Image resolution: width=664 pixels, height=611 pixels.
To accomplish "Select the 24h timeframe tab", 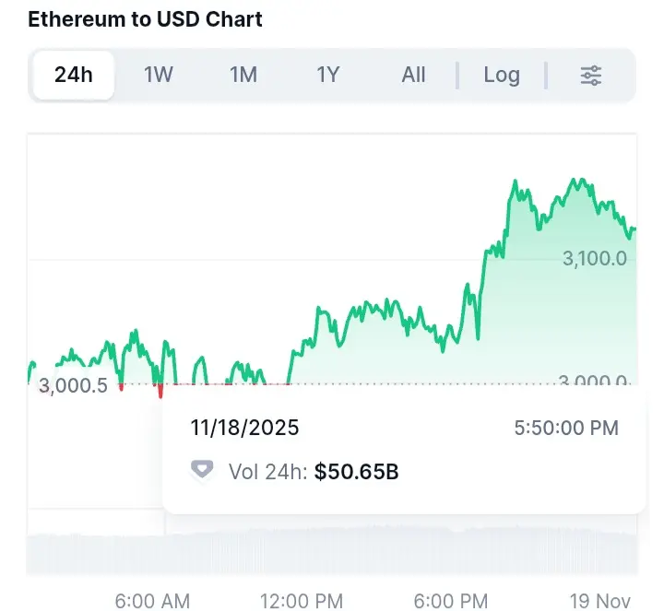I will coord(74,76).
